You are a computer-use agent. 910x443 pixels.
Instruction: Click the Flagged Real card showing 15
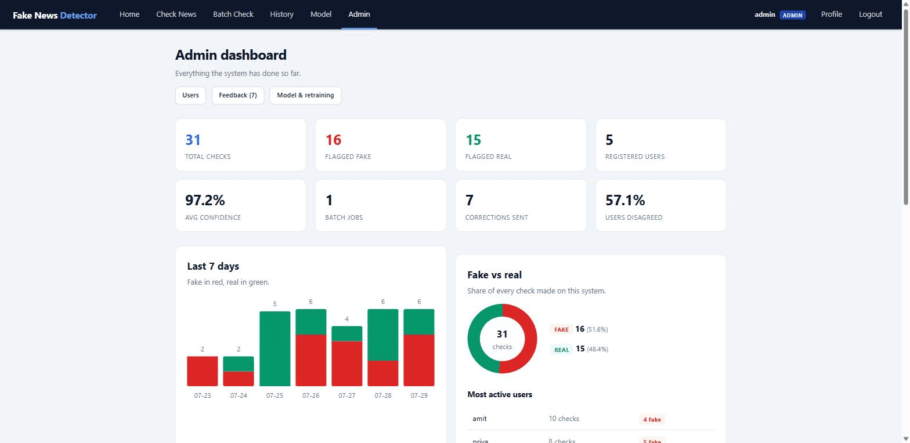tap(521, 145)
